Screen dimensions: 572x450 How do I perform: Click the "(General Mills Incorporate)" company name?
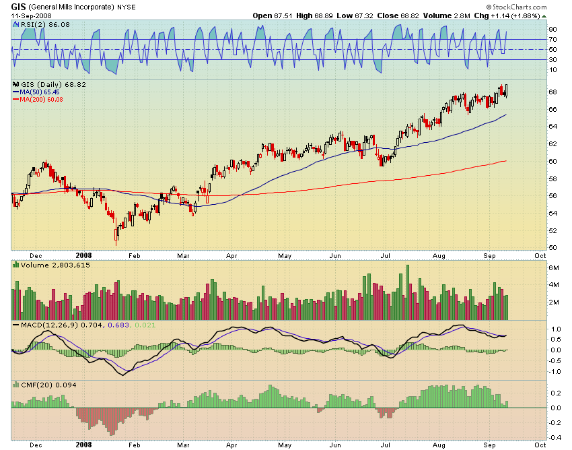click(71, 7)
